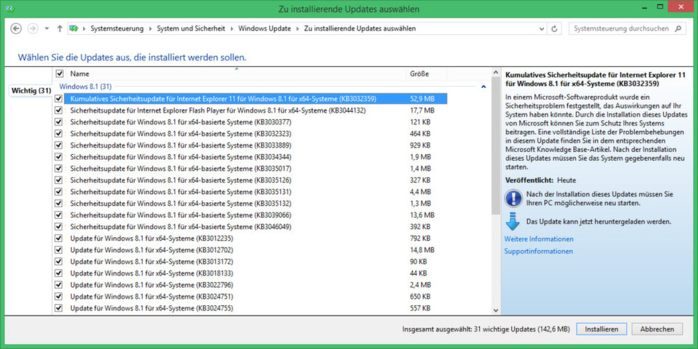Click the Forward navigation arrow
This screenshot has width=698, height=349.
click(33, 28)
